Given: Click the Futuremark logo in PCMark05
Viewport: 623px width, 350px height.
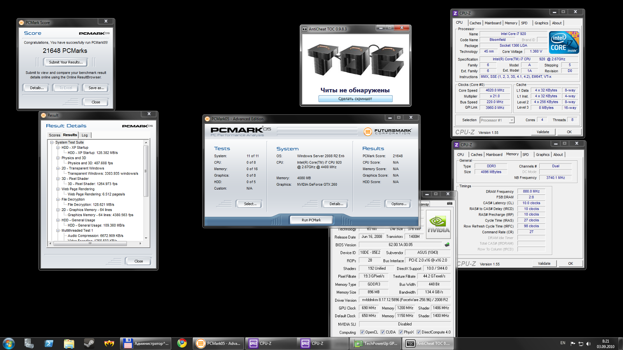Looking at the screenshot, I should (387, 132).
